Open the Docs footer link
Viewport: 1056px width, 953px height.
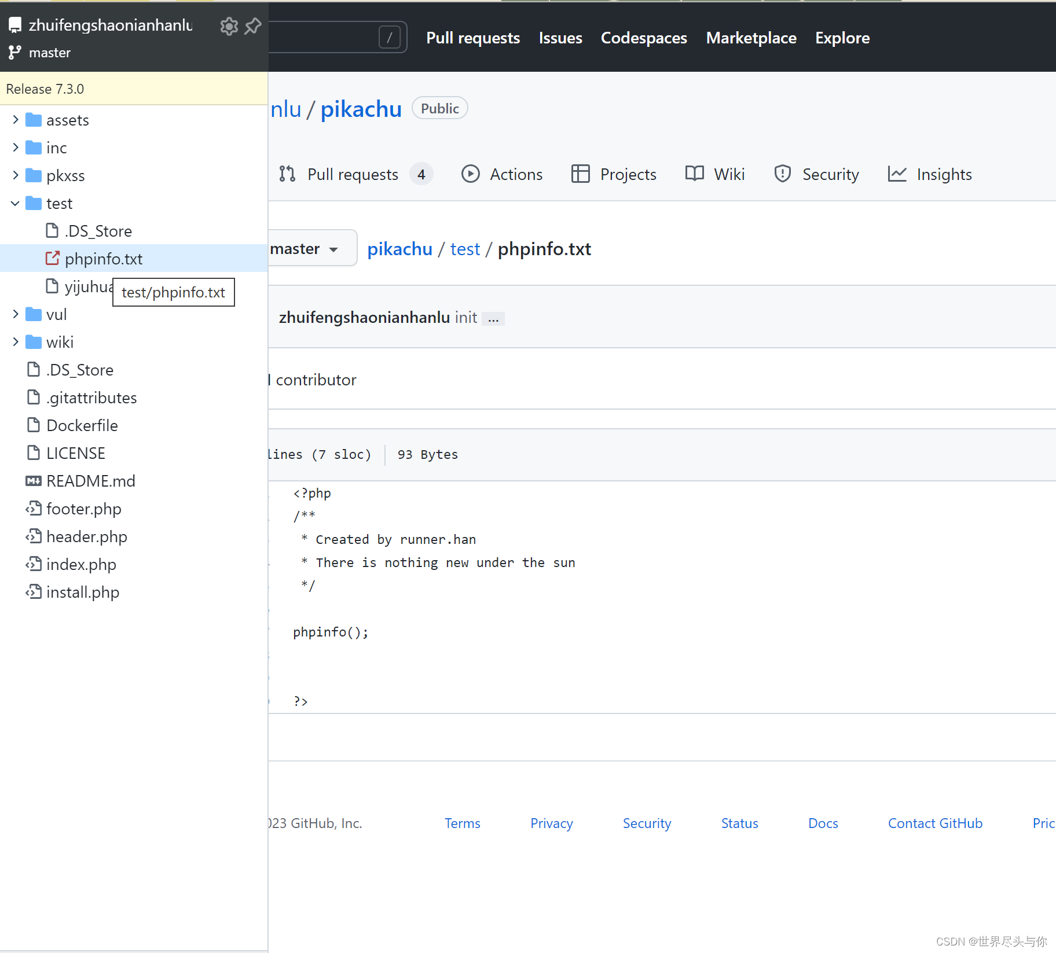click(823, 823)
